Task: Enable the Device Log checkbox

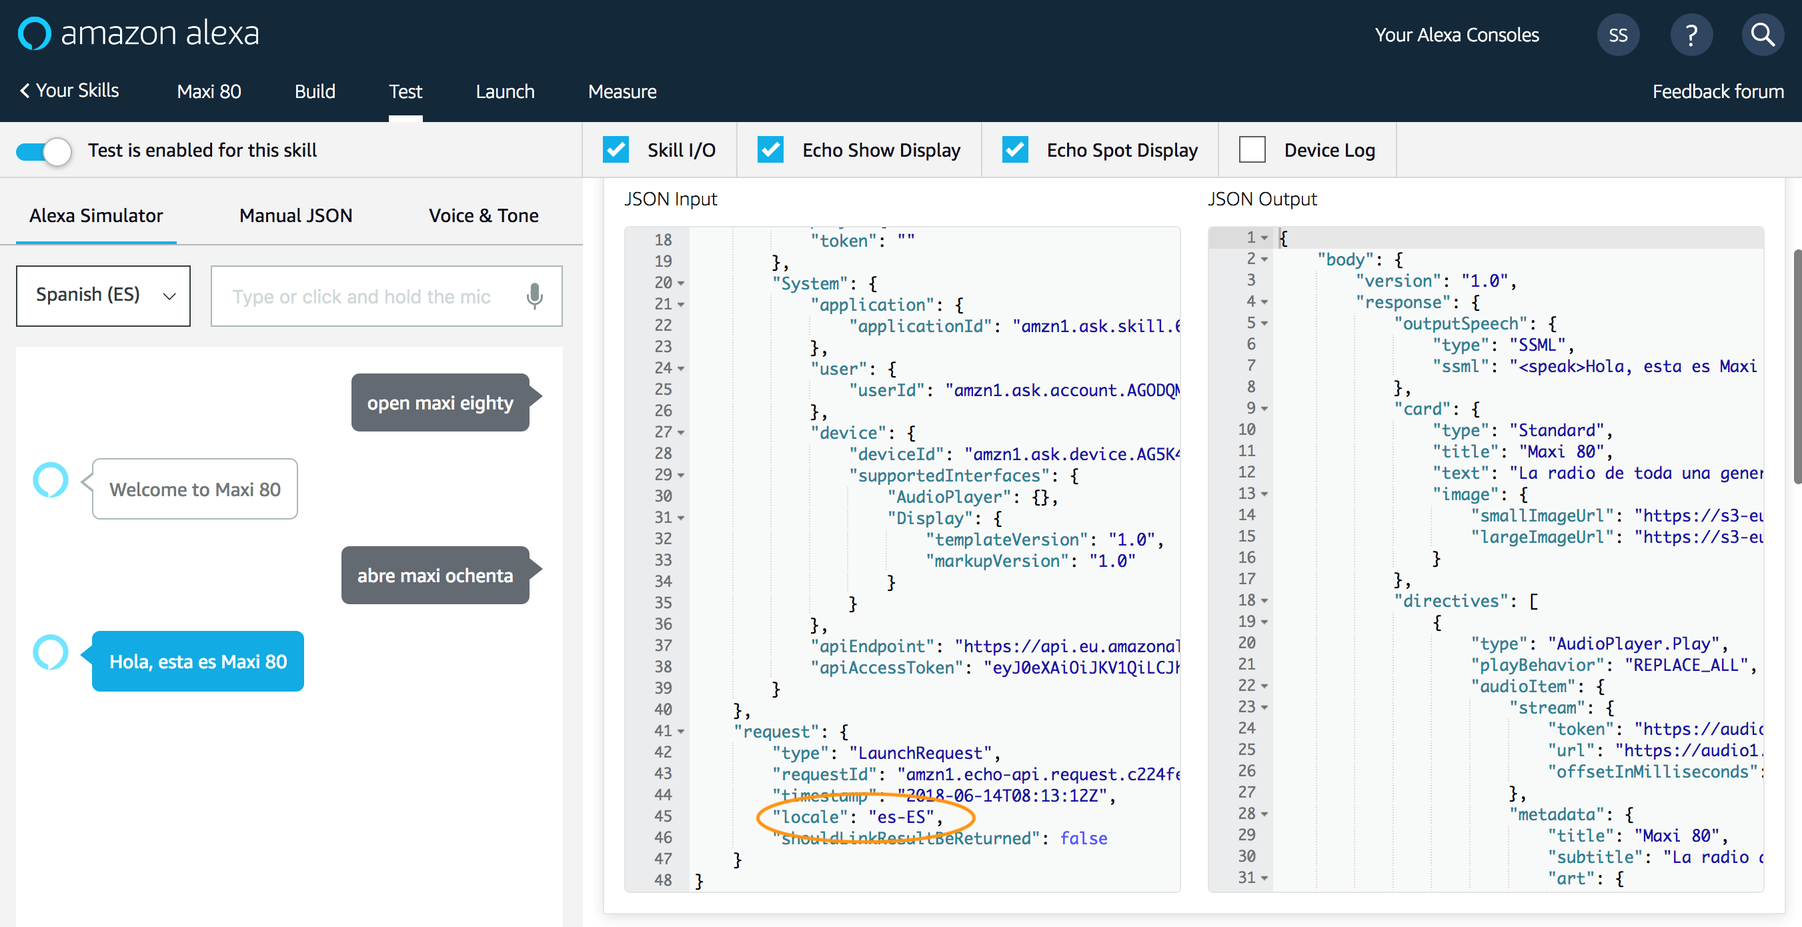Action: [x=1252, y=149]
